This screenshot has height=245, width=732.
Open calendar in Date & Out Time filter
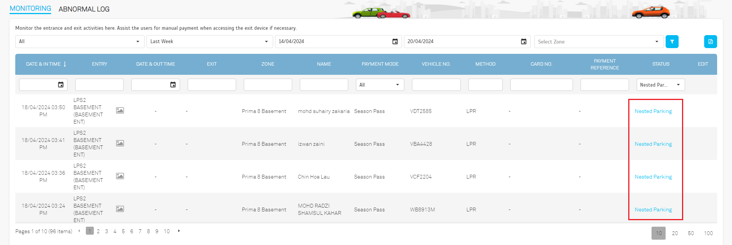pos(173,85)
